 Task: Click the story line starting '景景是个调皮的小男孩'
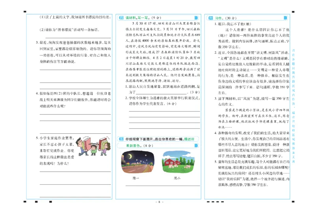click(257, 110)
